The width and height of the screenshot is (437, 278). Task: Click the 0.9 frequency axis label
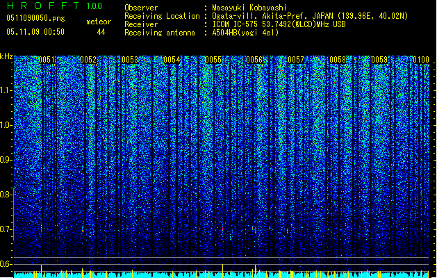[x=6, y=160]
